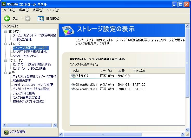Open SMART セルフテスト task

click(x=25, y=56)
